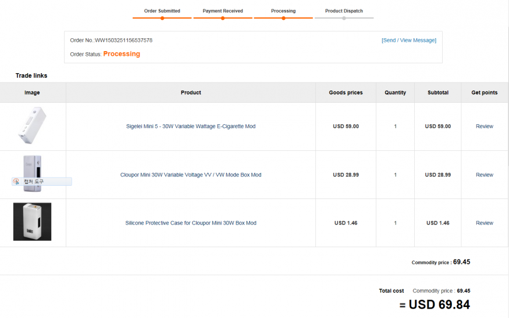
Task: Click the USD 1.46 subtotal cell
Action: [438, 223]
